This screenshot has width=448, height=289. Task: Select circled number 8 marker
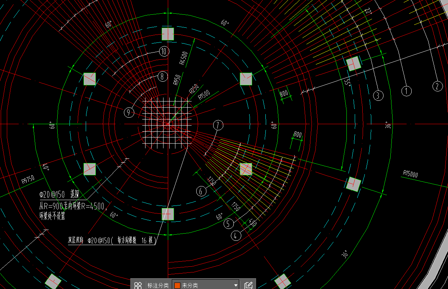[x=162, y=76]
